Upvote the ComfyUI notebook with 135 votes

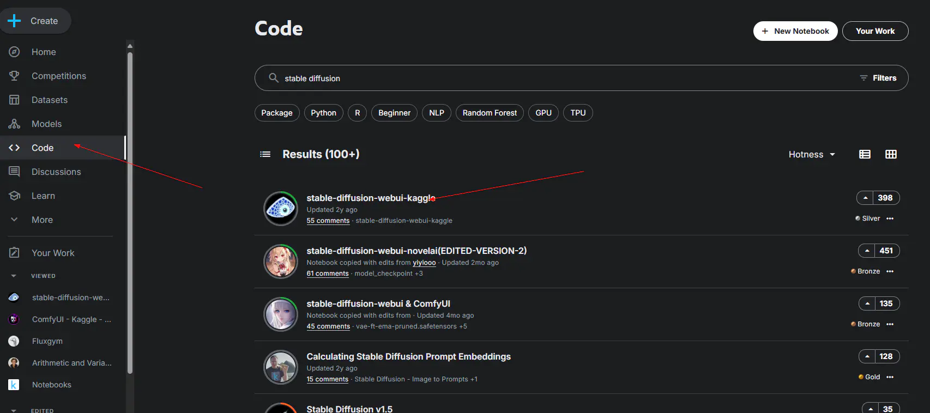[867, 303]
